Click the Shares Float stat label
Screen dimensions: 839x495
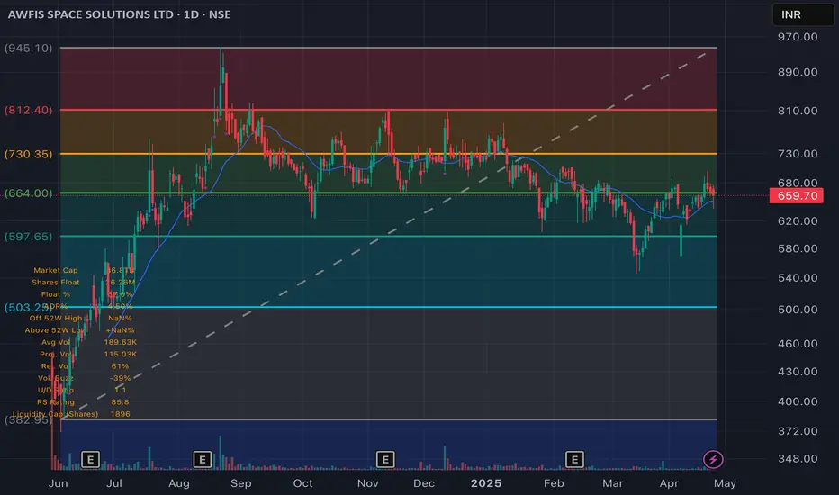click(56, 282)
